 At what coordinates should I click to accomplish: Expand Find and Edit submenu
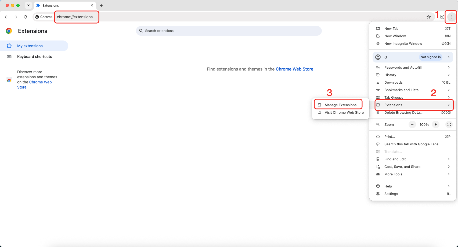coord(413,159)
